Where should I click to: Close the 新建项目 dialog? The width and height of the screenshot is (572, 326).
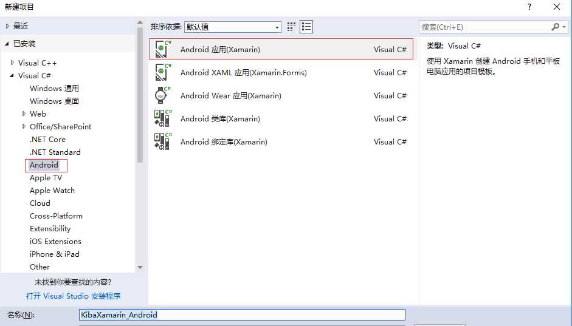click(x=557, y=7)
